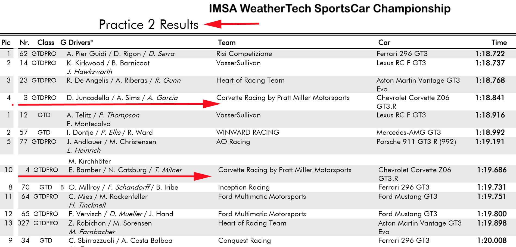
Task: Click the Risi Competizione team name
Action: (x=244, y=54)
